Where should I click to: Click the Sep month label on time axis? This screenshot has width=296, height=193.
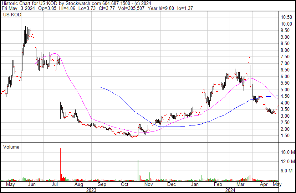(x=102, y=184)
